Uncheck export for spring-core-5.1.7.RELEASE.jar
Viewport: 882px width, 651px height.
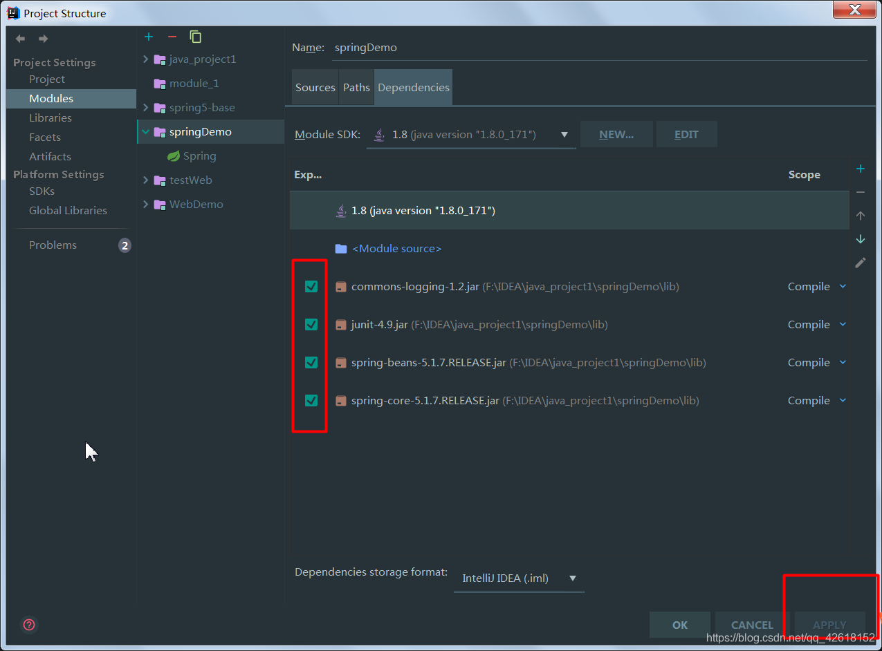click(x=311, y=401)
